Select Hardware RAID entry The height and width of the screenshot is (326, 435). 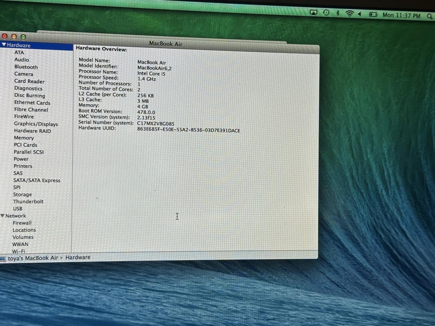click(x=32, y=131)
